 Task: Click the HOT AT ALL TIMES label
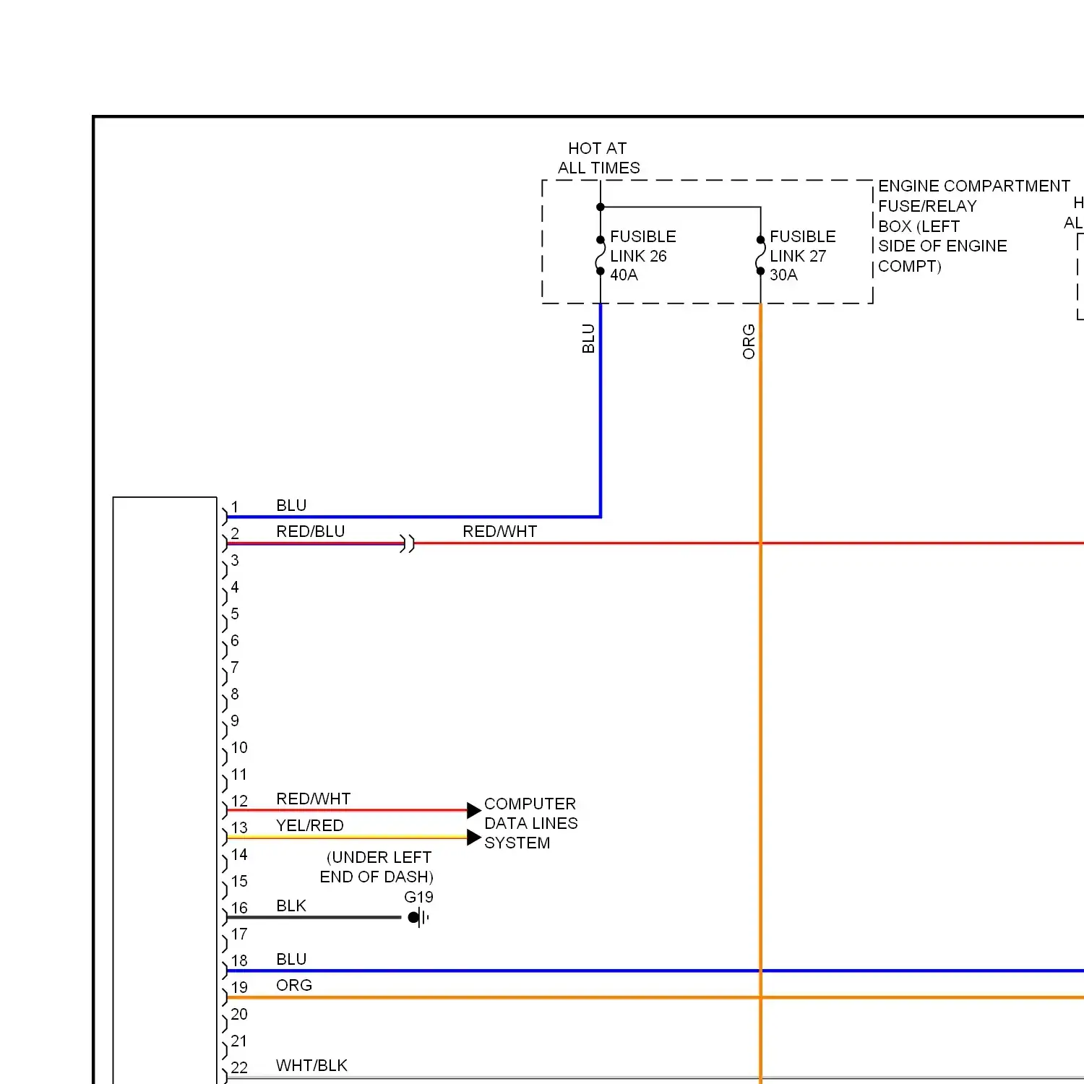pyautogui.click(x=598, y=158)
